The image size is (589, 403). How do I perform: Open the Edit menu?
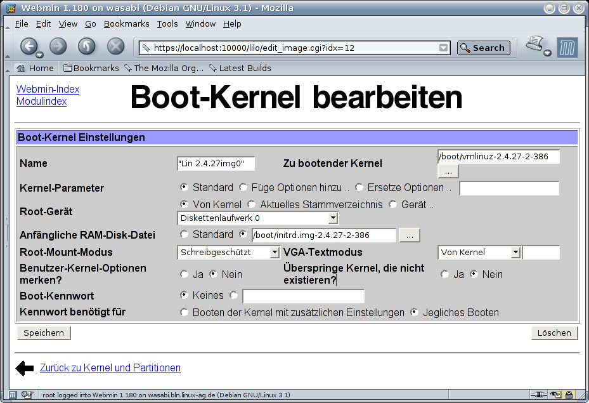[43, 23]
